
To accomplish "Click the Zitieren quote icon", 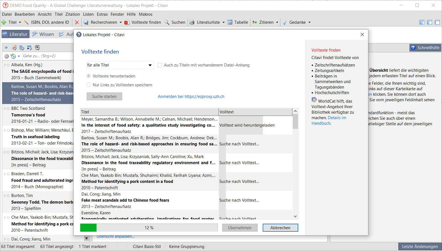I will click(255, 22).
